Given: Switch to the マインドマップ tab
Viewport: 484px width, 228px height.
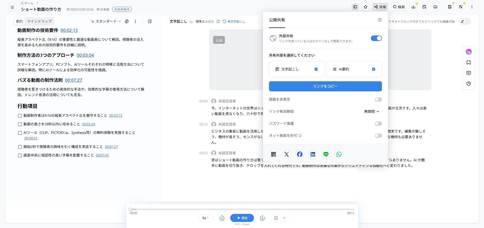Looking at the screenshot, I should [x=39, y=21].
